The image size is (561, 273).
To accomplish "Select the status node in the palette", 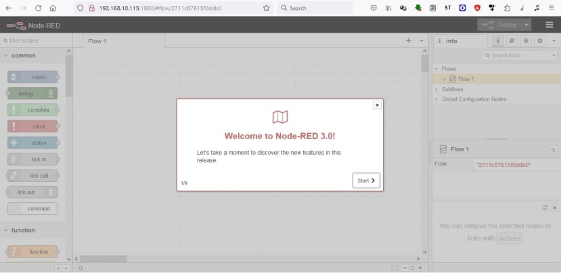I will click(x=32, y=143).
